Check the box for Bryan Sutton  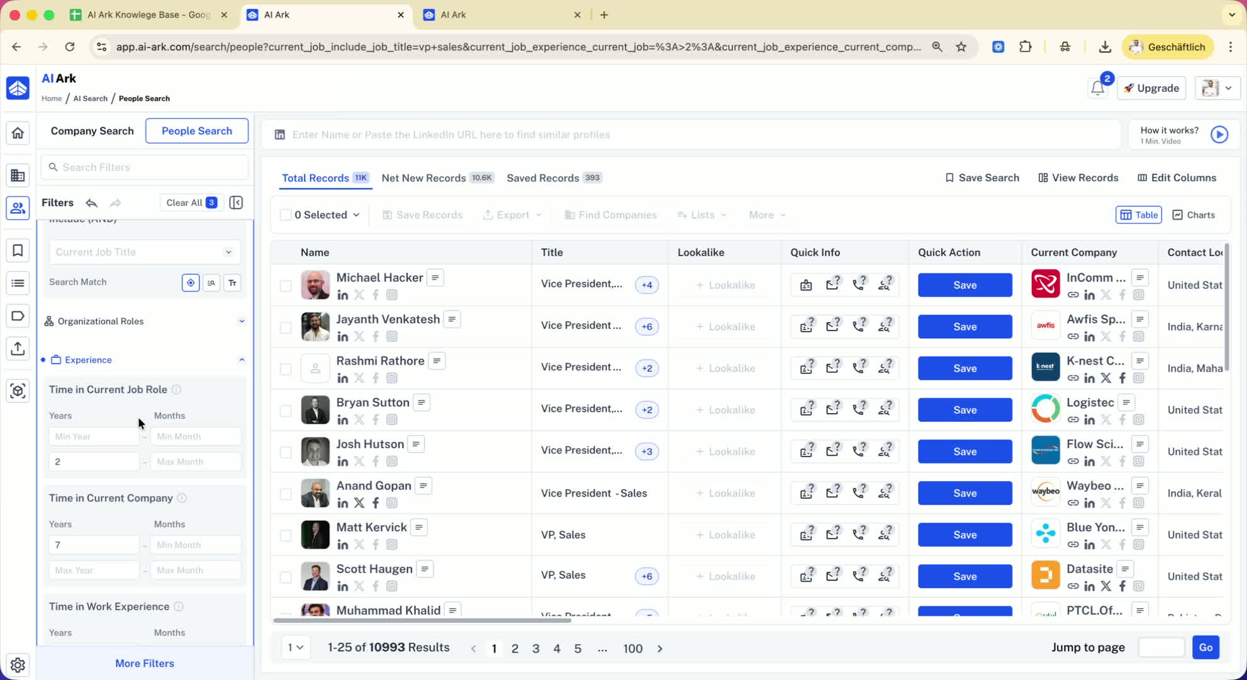[286, 411]
